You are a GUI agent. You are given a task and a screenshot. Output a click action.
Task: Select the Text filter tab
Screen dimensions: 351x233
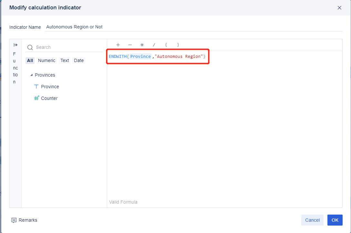coord(65,60)
